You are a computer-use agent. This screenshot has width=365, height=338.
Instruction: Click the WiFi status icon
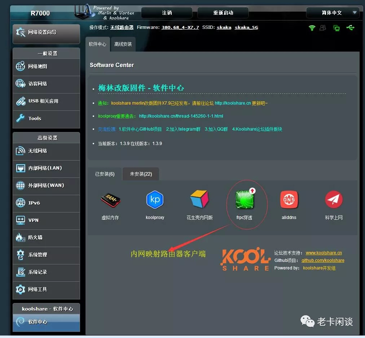click(x=312, y=28)
